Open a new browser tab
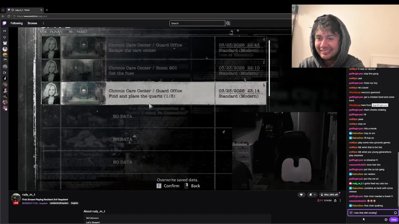399x224 pixels. point(47,10)
